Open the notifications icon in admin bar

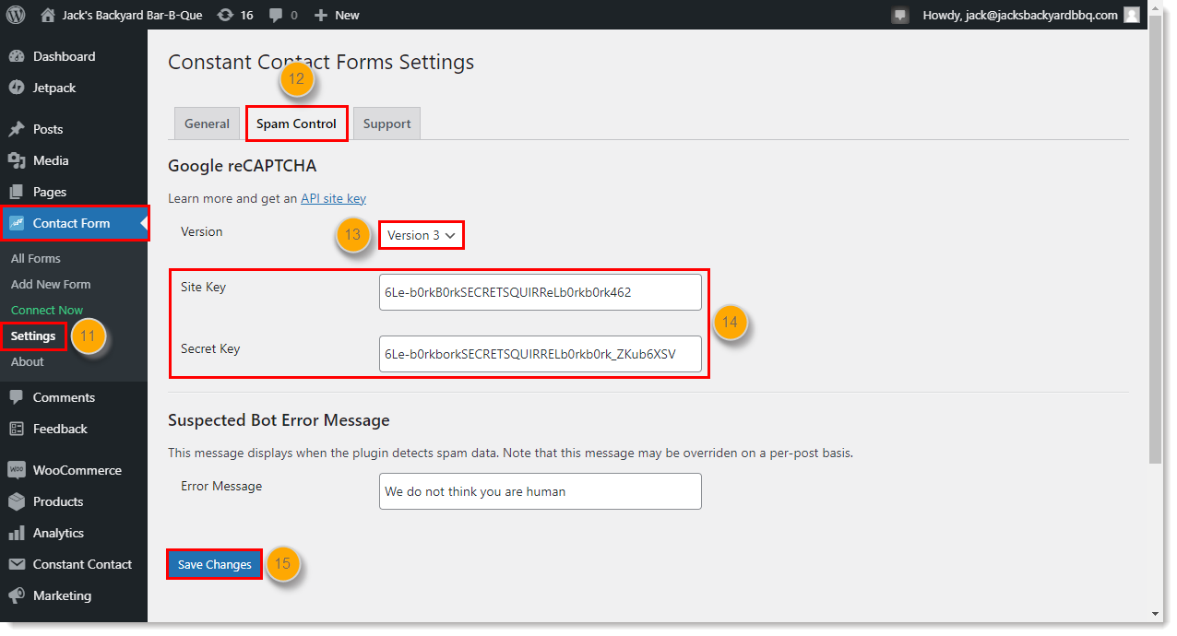pos(900,16)
